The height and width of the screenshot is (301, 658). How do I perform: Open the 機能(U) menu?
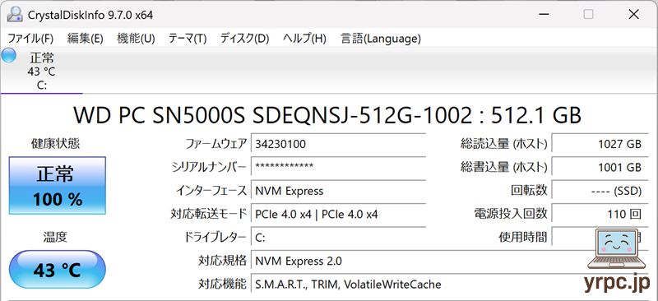tap(136, 39)
